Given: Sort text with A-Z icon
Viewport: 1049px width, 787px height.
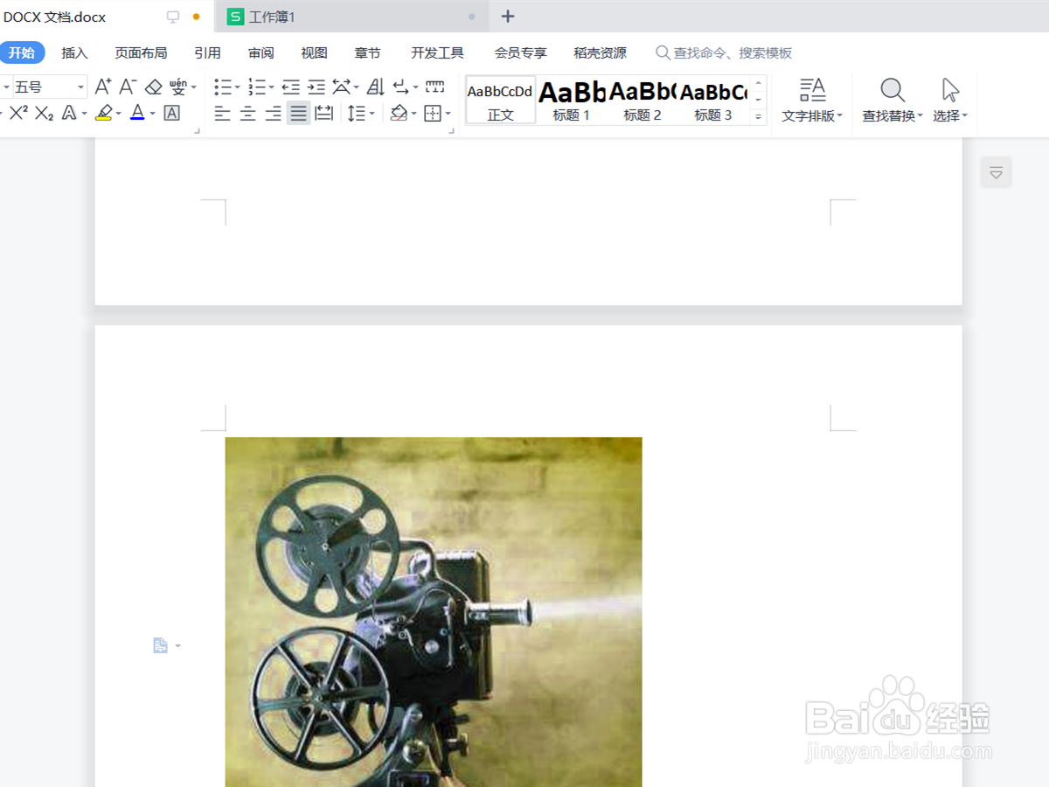Looking at the screenshot, I should [x=376, y=87].
